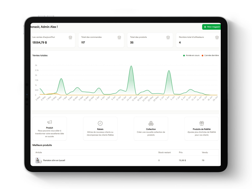
Task: Toggle L'année dernière legend series
Action: [210, 55]
